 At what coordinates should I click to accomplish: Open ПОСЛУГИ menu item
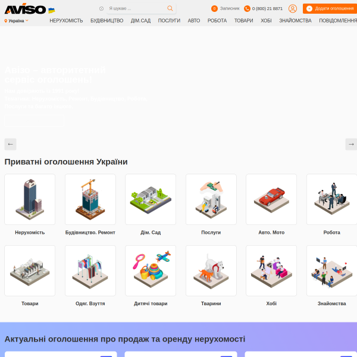click(x=169, y=21)
